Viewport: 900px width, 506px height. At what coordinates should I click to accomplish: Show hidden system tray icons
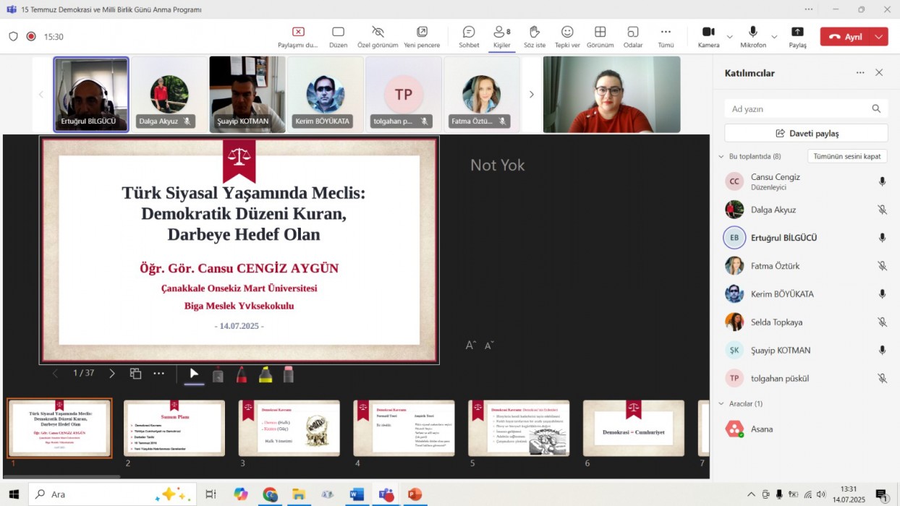click(x=752, y=494)
